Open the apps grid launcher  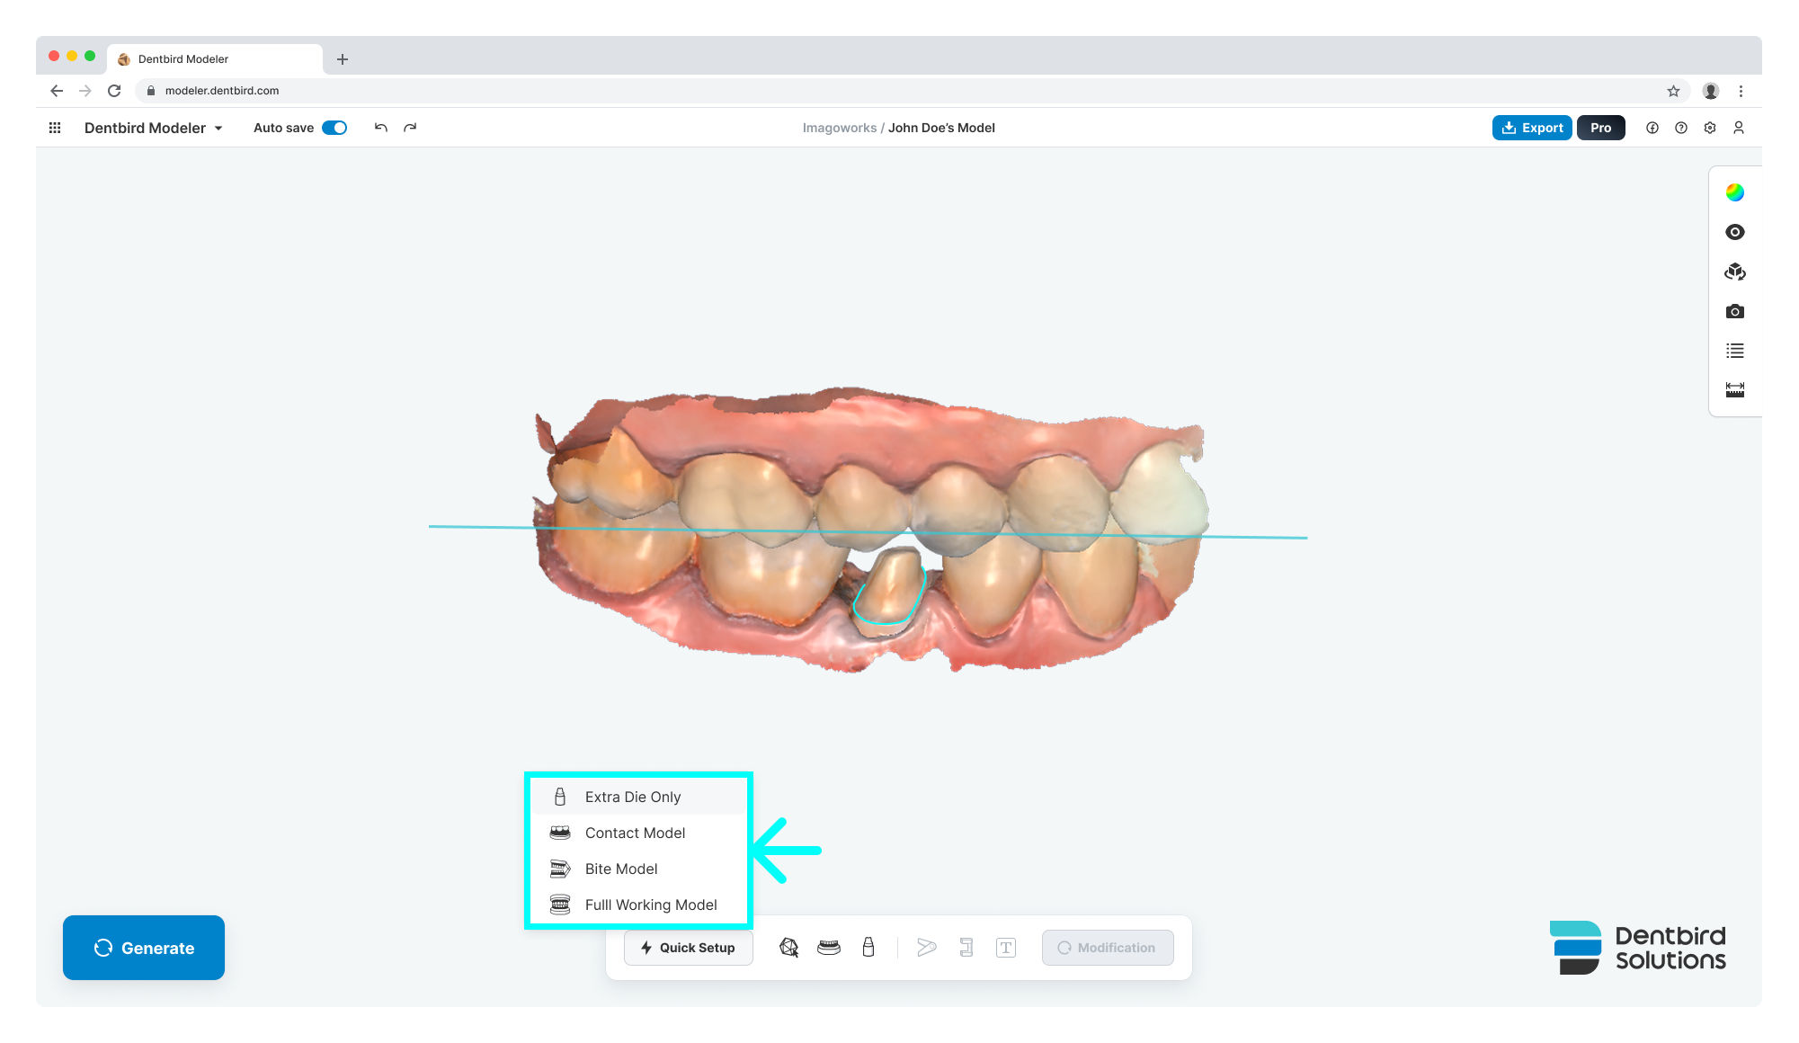55,128
